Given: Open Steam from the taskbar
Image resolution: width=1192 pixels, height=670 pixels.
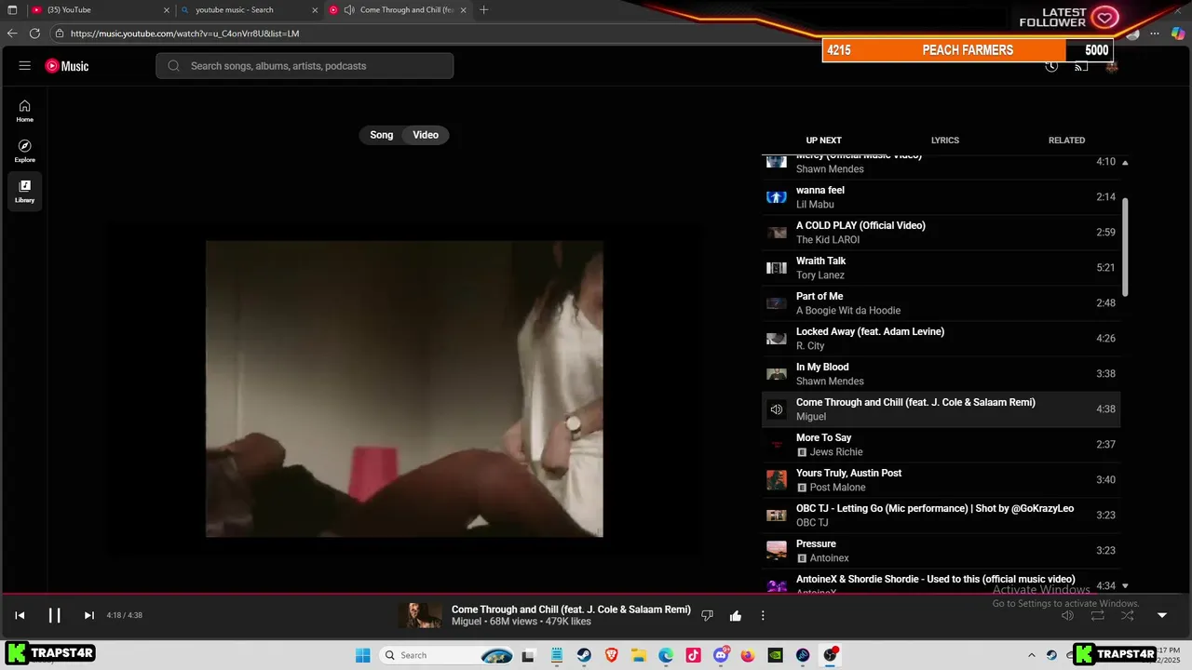Looking at the screenshot, I should 584,655.
